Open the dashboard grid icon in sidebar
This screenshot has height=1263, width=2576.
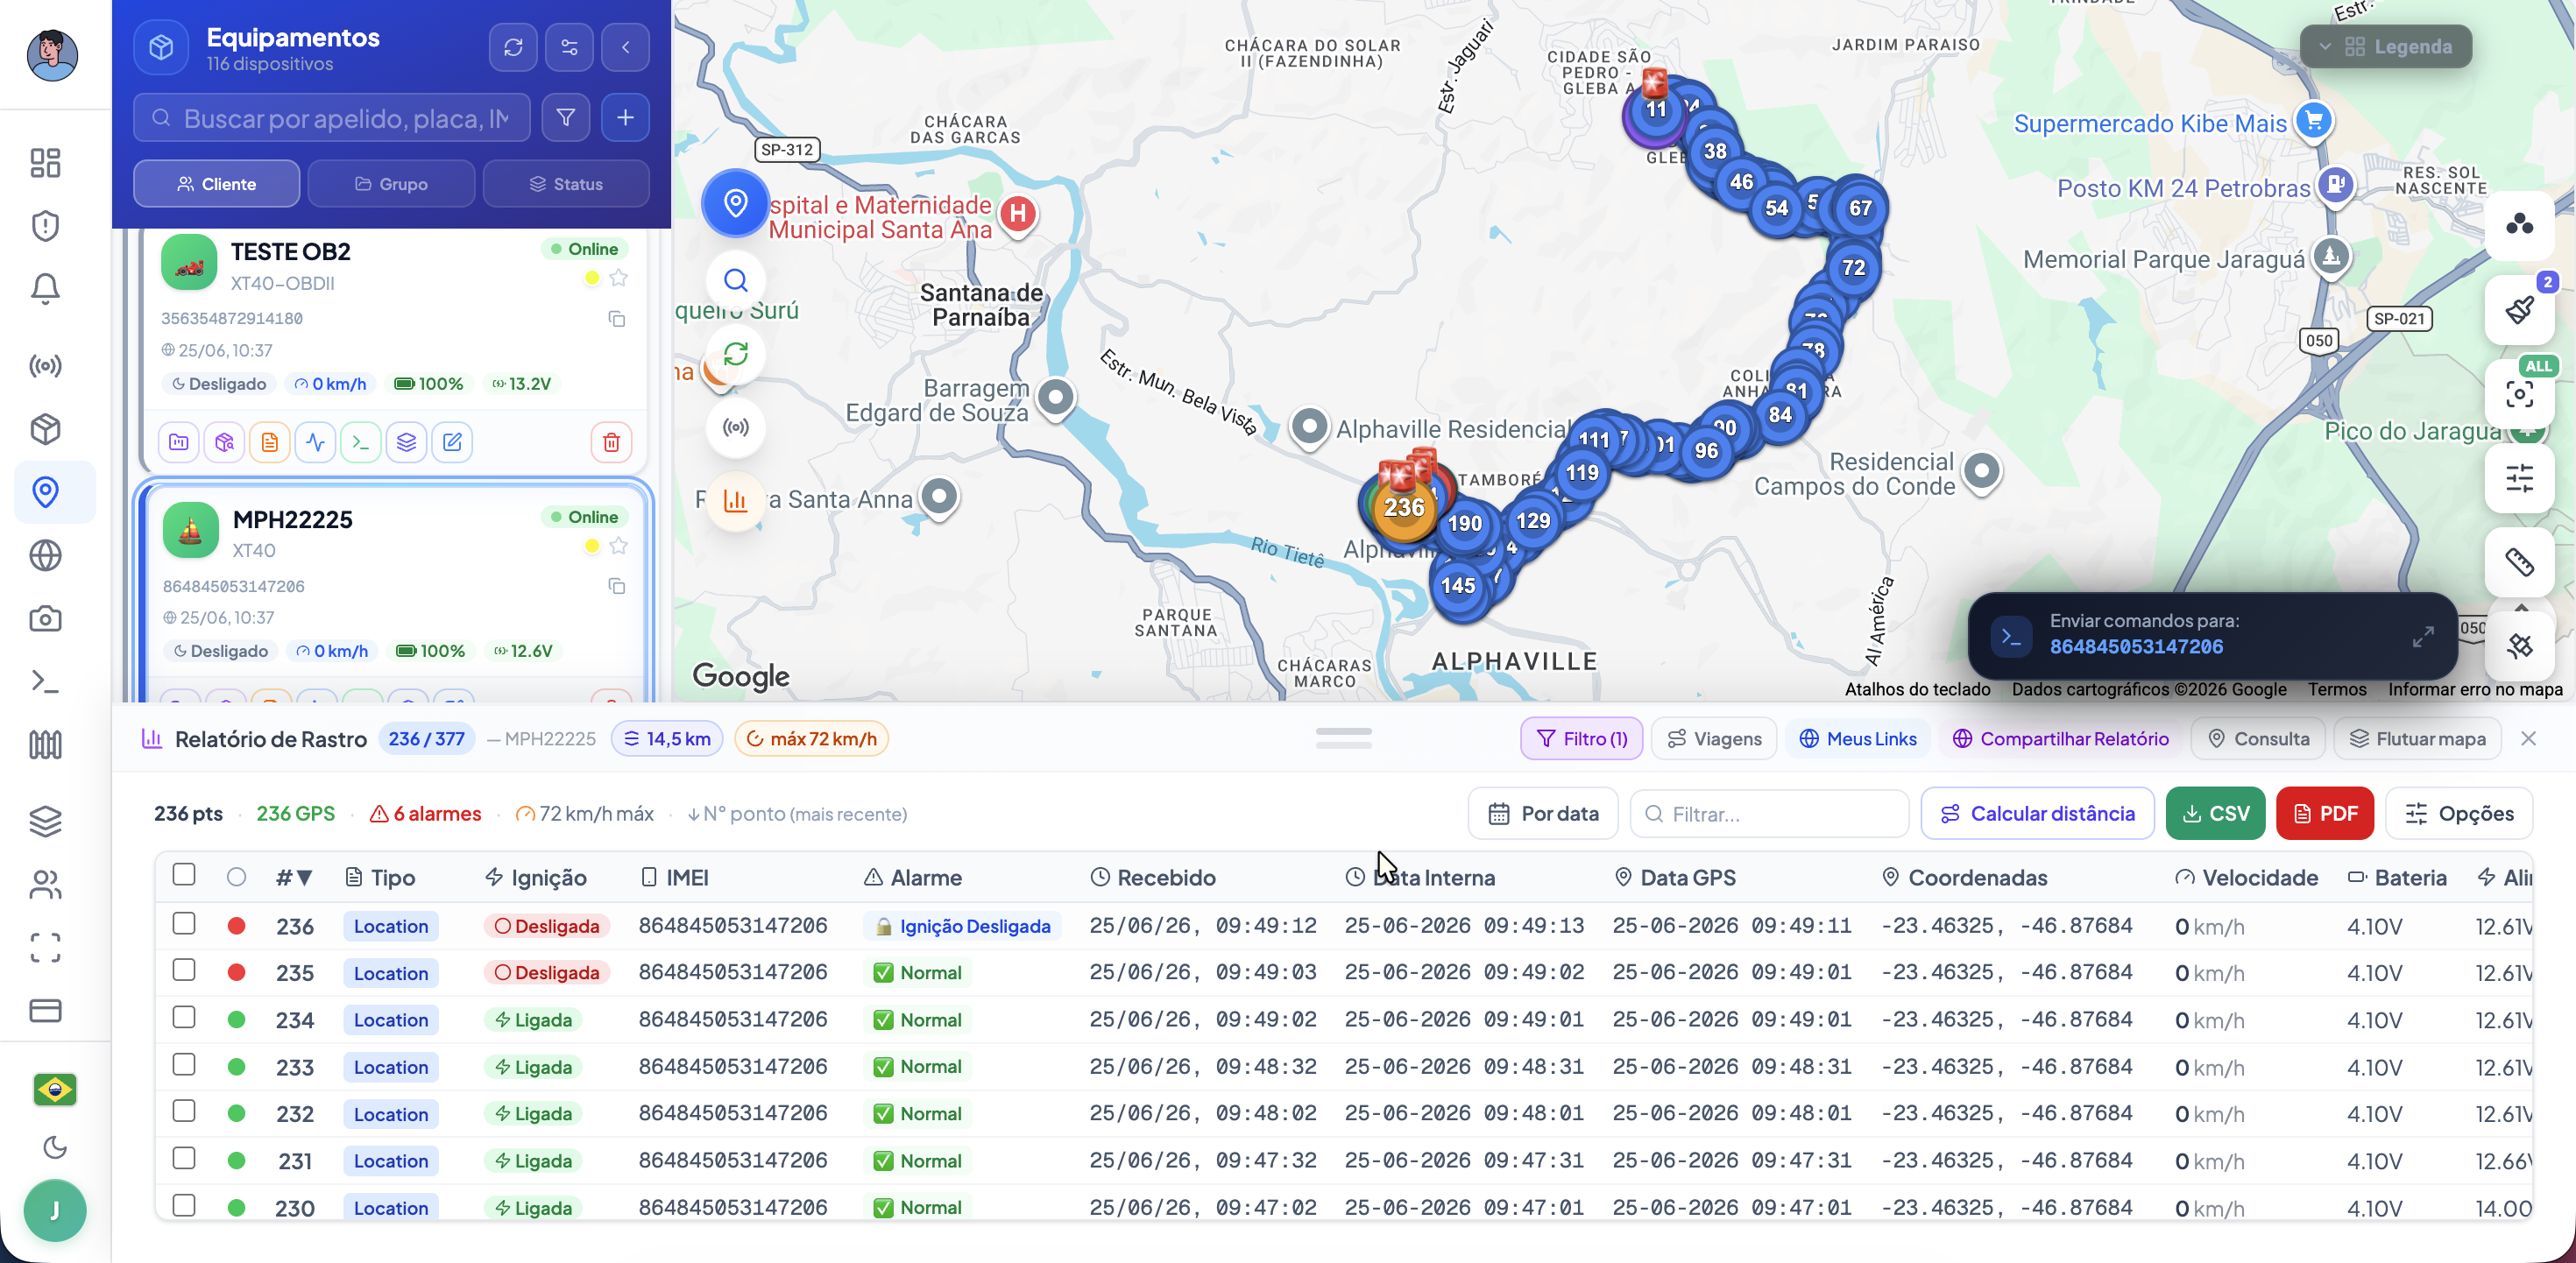click(x=45, y=163)
